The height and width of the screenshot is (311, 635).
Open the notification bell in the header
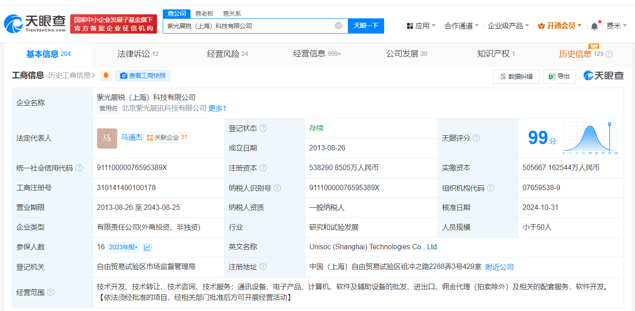point(594,26)
